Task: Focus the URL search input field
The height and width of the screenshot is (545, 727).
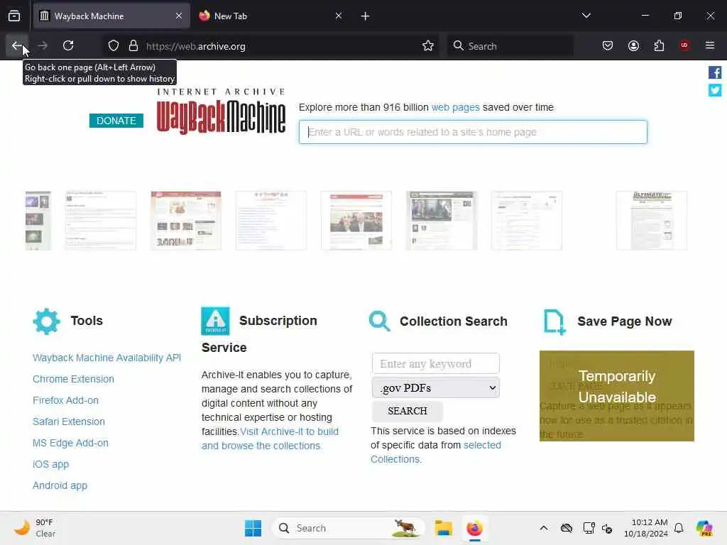Action: 473,132
